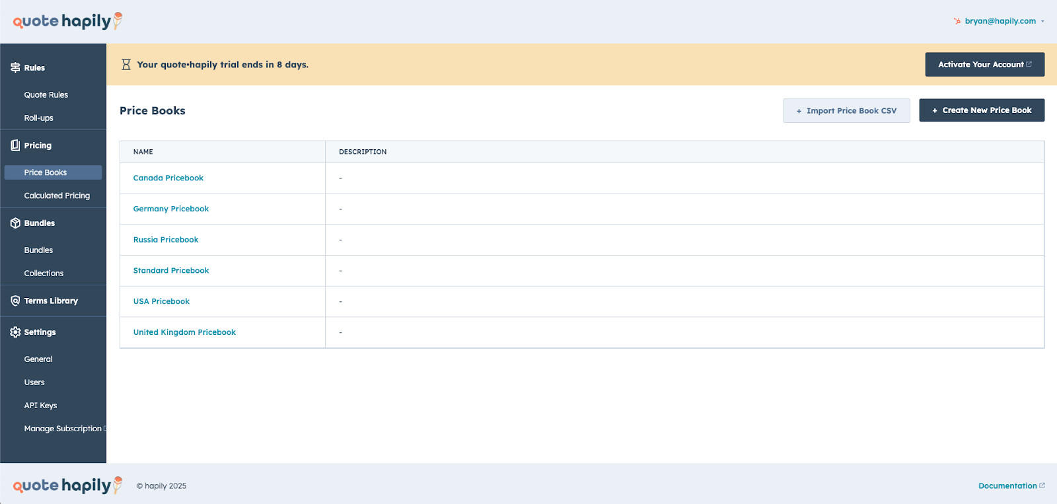The image size is (1057, 504).
Task: Click the quote hapily logo in header
Action: tap(67, 21)
